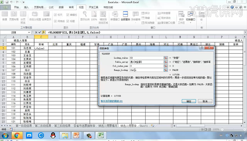Screen dimensions: 247x141
Task: Open help on this function link
Action: (x=112, y=101)
